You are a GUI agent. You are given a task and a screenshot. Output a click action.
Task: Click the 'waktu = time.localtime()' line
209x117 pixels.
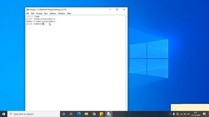click(x=40, y=21)
